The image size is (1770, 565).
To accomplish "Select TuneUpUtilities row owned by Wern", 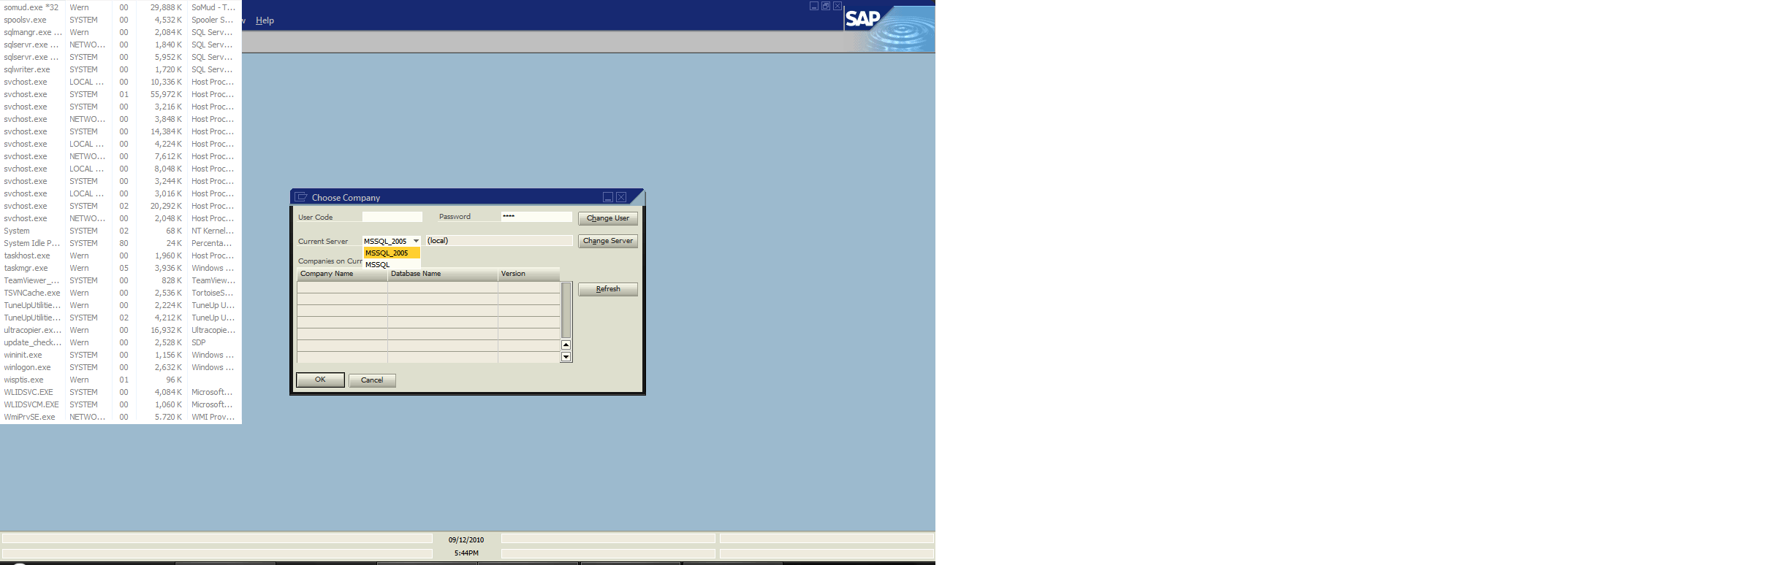I will [121, 305].
